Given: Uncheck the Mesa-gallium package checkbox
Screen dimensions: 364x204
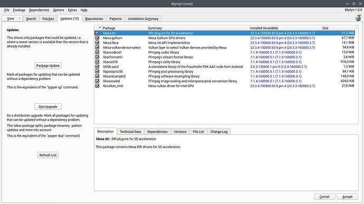Looking at the screenshot, I should (97, 38).
